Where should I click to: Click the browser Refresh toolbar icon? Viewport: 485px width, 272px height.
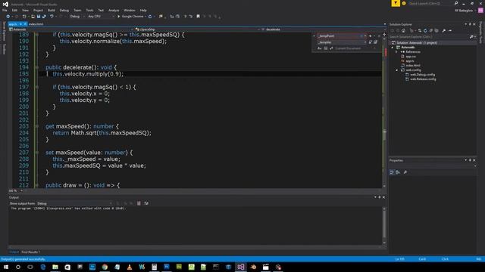150,17
